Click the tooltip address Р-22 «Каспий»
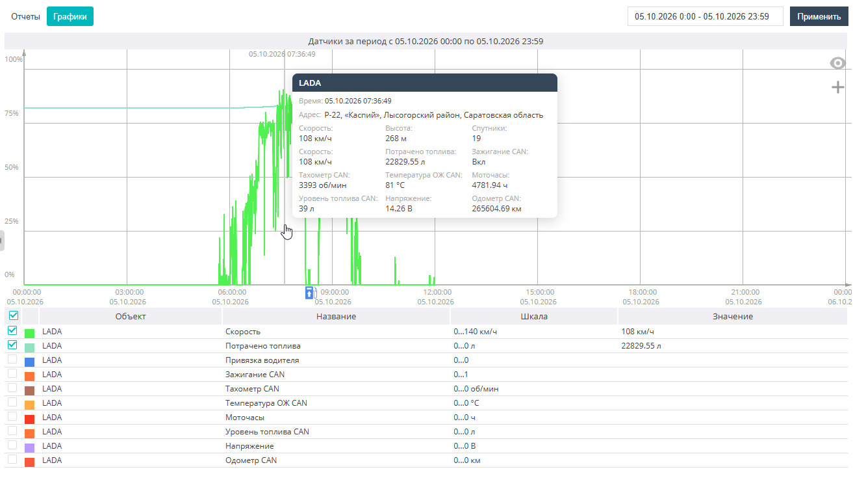The height and width of the screenshot is (491, 853). (x=433, y=115)
